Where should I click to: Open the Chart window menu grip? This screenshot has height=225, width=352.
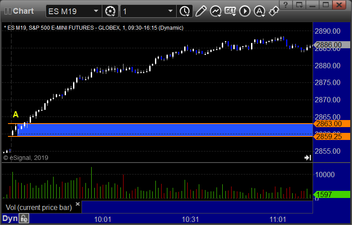click(x=8, y=11)
